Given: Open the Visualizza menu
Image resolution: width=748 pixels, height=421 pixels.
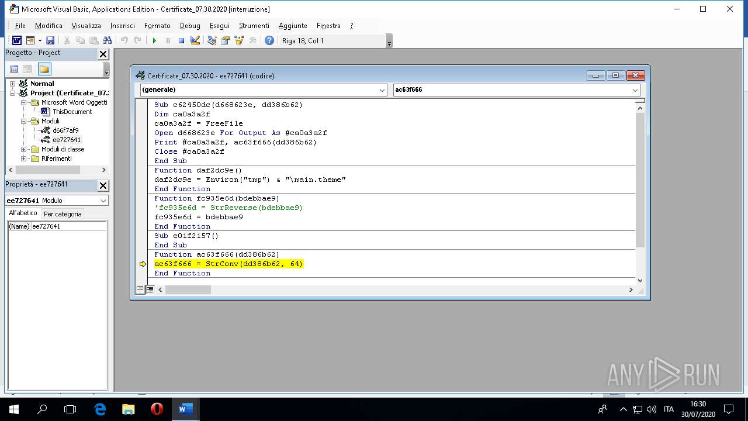Looking at the screenshot, I should click(x=86, y=26).
